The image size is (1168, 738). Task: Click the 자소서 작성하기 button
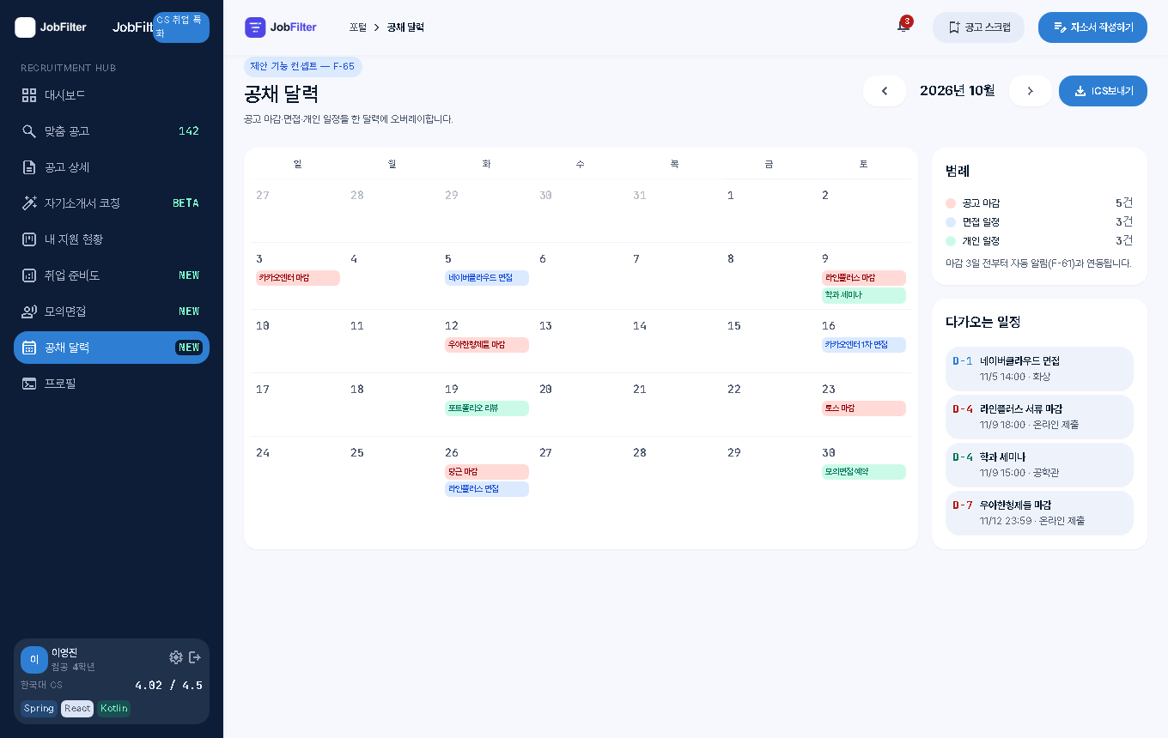point(1092,27)
